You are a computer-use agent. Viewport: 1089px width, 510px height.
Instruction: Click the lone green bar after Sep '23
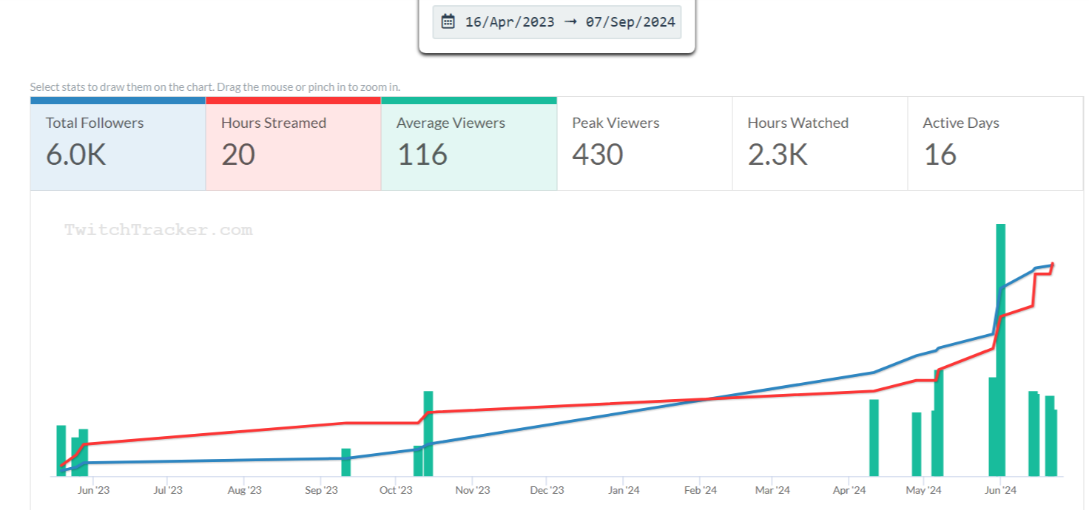[x=345, y=462]
